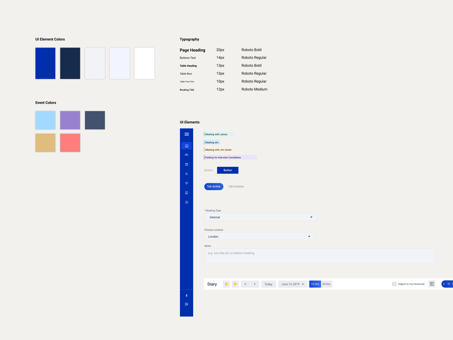Open the June 14, 2019 date dropdown
This screenshot has width=453, height=340.
coord(293,284)
